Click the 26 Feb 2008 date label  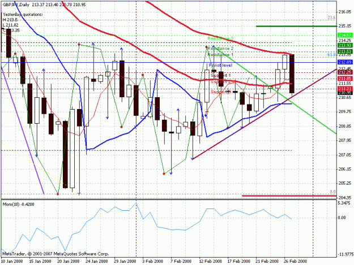296,261
